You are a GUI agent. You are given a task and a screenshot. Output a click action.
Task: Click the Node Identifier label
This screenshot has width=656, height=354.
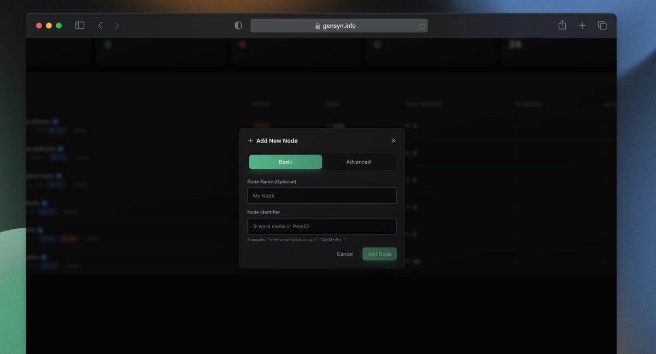point(263,212)
